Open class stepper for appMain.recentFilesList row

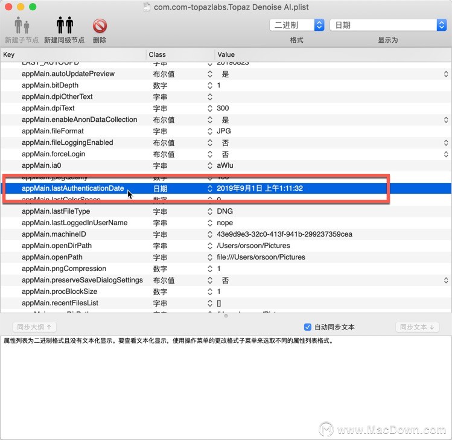(210, 303)
